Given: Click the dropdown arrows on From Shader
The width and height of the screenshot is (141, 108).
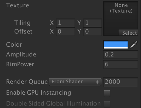Looking at the screenshot, I should (x=97, y=82).
